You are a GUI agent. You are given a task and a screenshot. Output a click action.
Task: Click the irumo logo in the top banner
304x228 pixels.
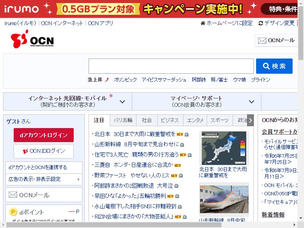pyautogui.click(x=21, y=9)
